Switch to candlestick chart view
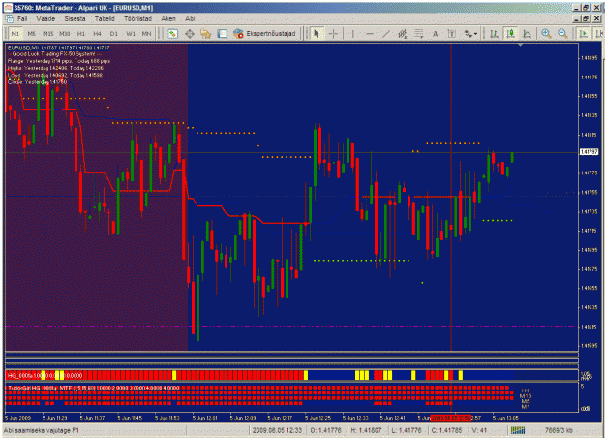605x438 pixels. coord(510,34)
